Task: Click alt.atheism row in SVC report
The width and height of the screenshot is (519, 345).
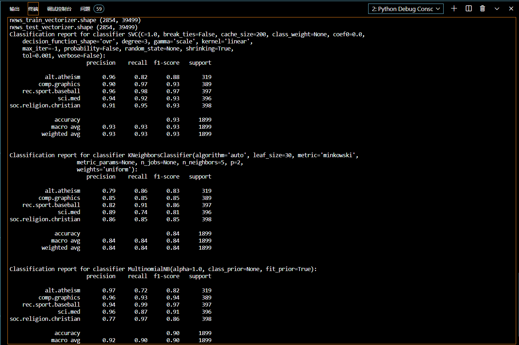Action: click(128, 77)
